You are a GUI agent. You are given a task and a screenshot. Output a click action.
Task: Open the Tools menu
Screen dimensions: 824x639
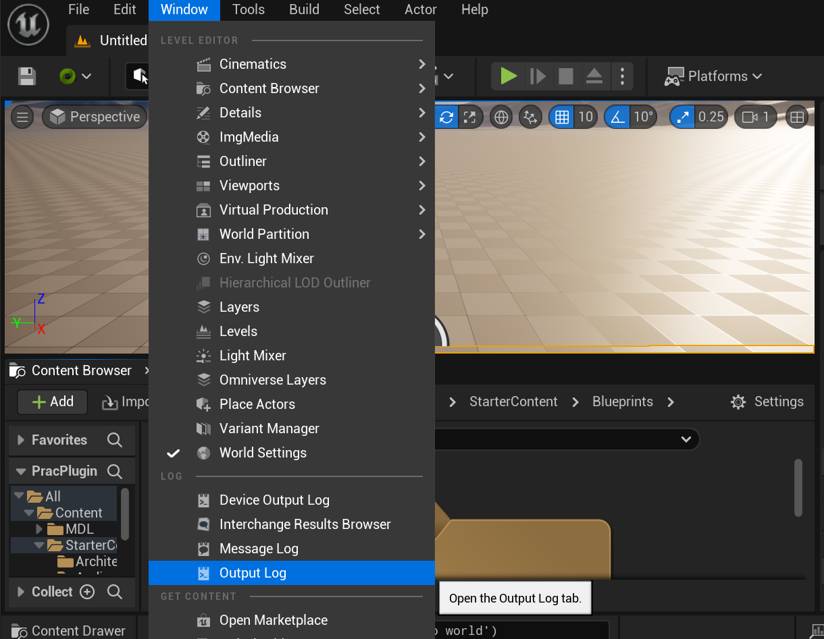pos(249,9)
